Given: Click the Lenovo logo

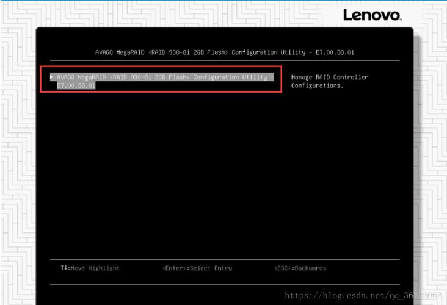Looking at the screenshot, I should pyautogui.click(x=372, y=15).
